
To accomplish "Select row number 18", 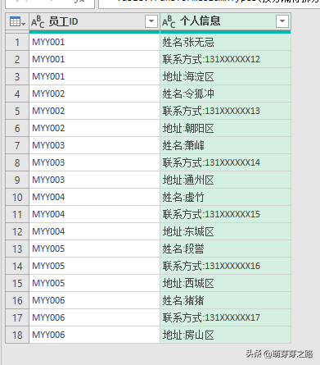I will (17, 335).
